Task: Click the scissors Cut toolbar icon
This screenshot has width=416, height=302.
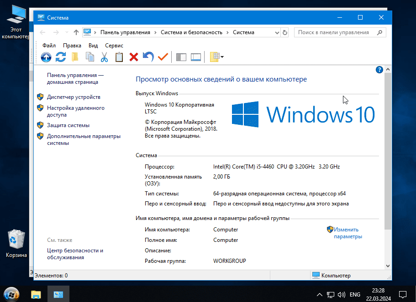Action: pyautogui.click(x=104, y=57)
